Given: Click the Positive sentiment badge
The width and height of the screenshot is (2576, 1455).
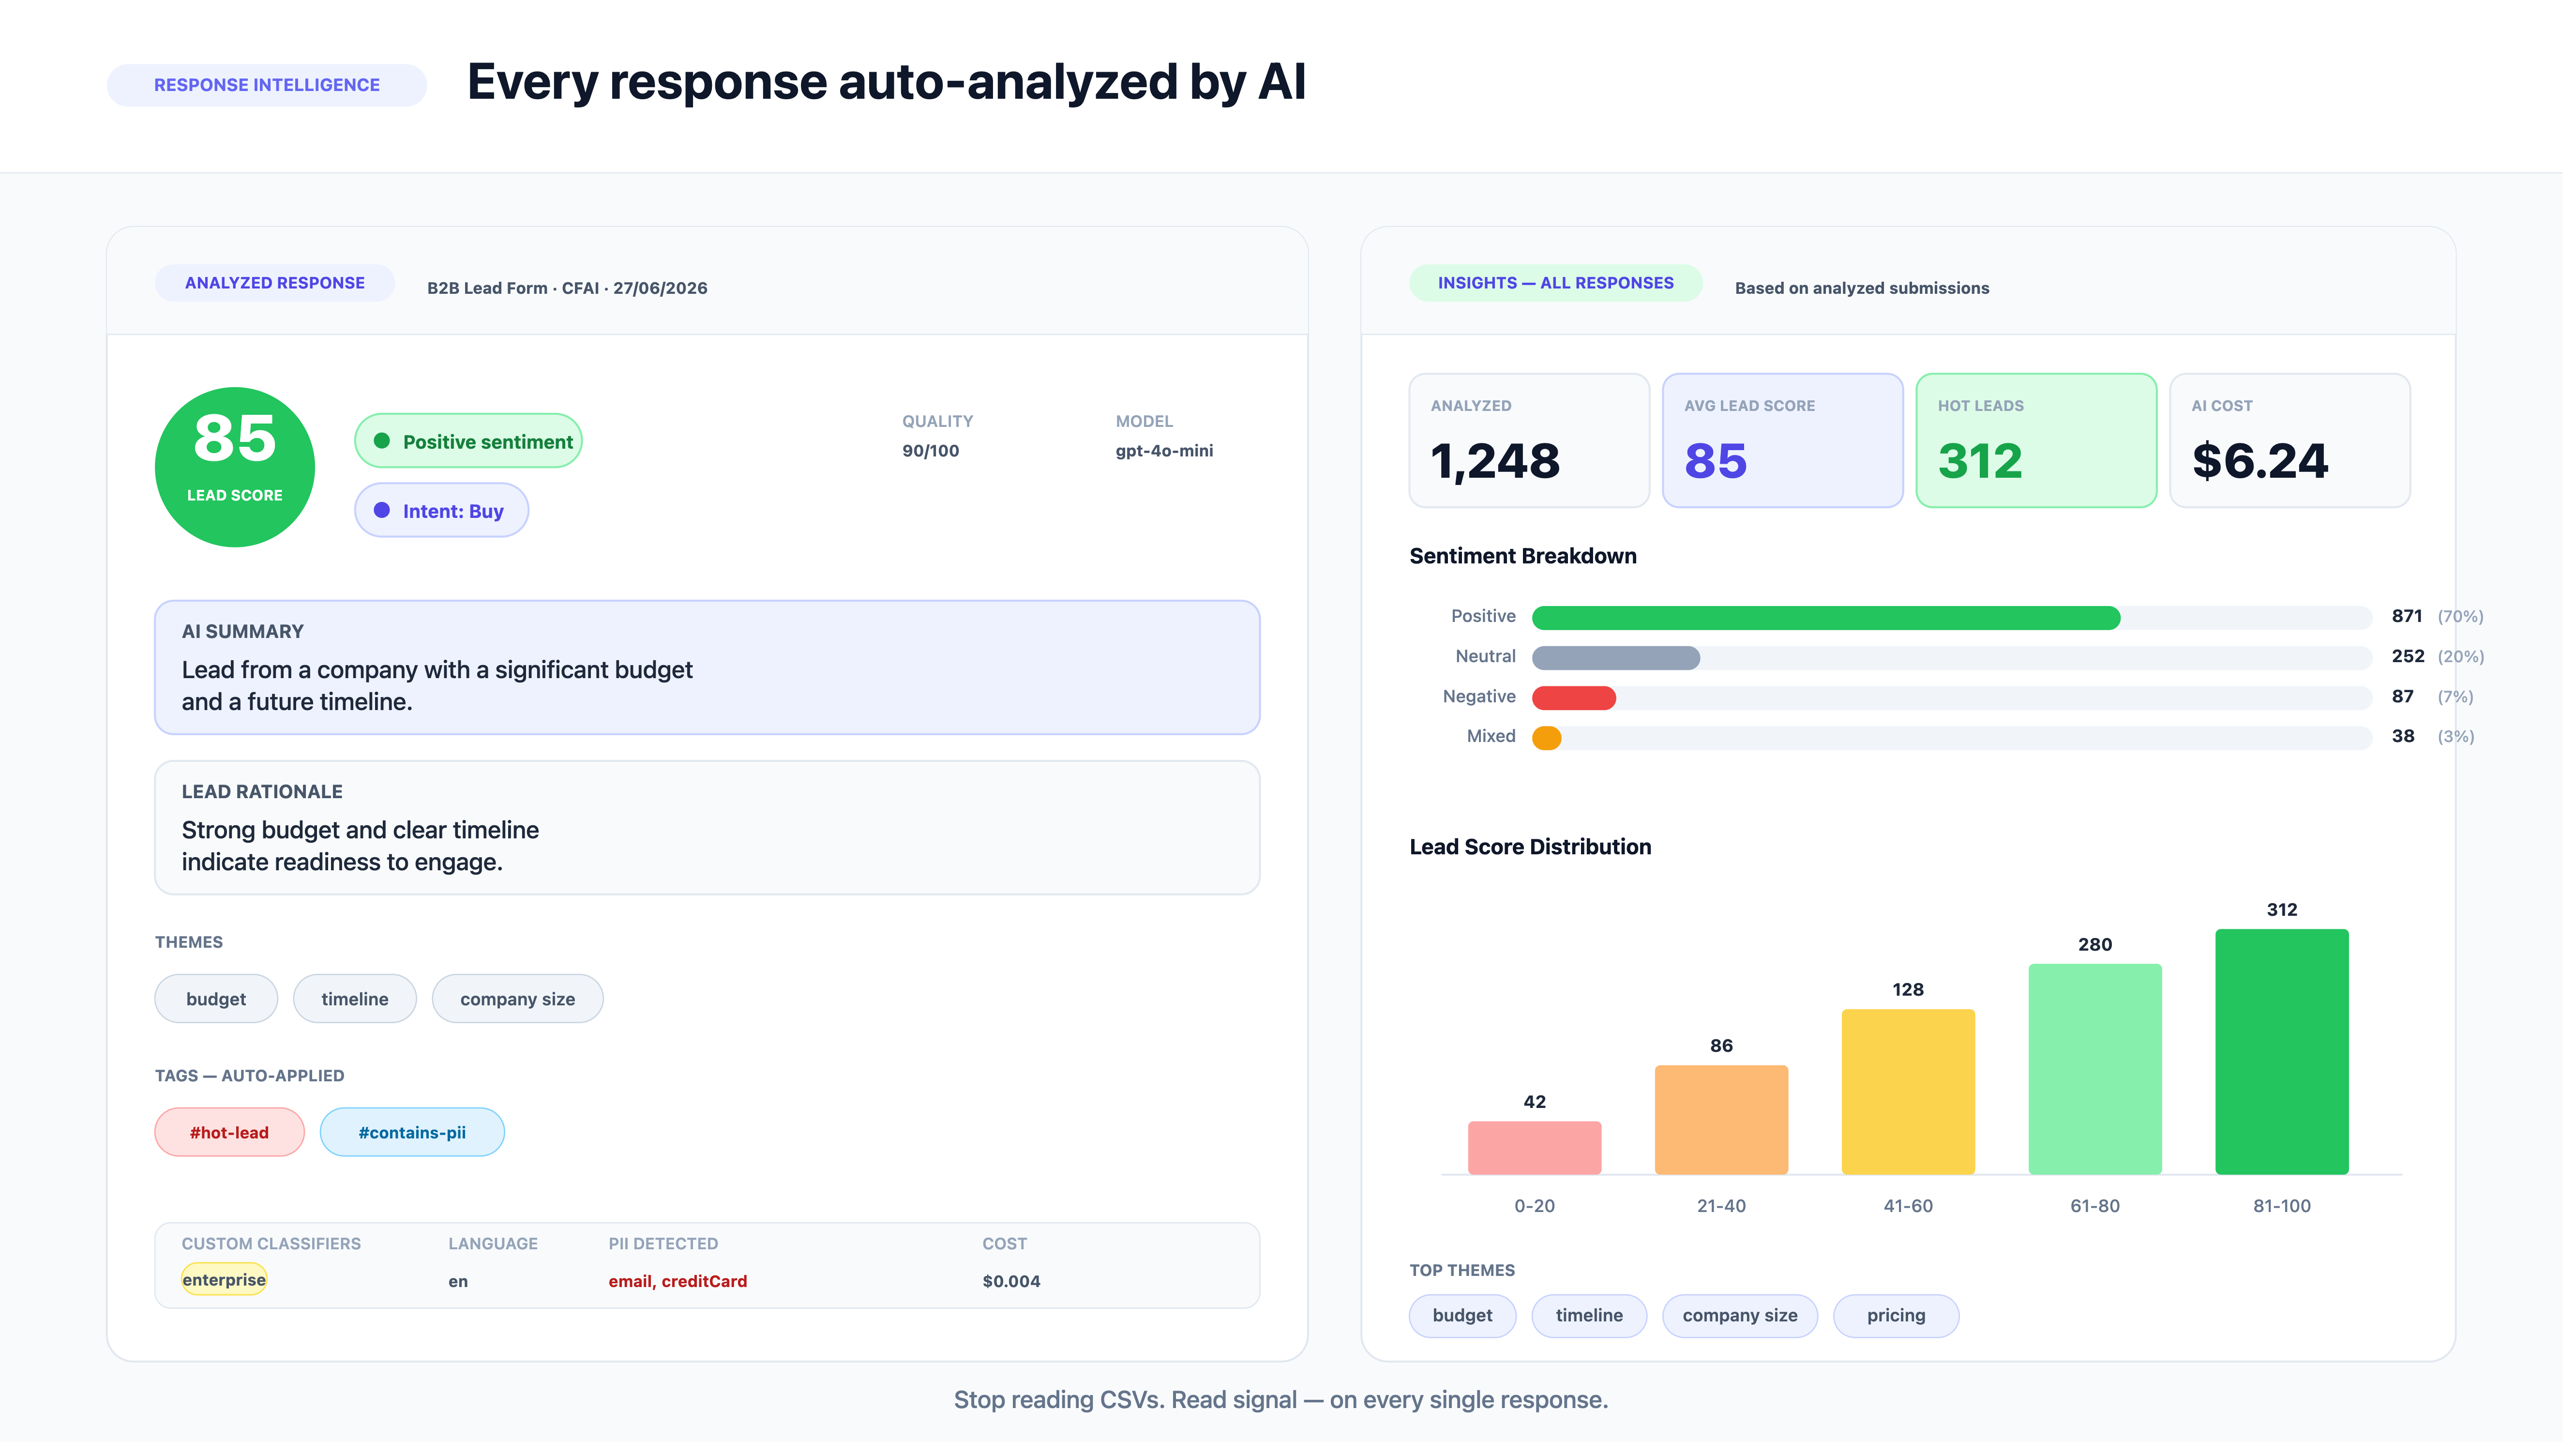Looking at the screenshot, I should (x=470, y=444).
